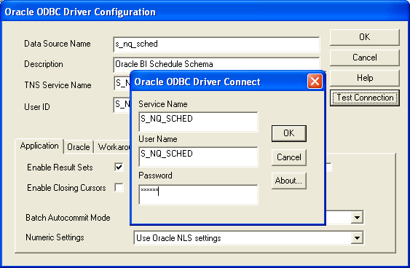Click the User ID field

click(x=122, y=105)
